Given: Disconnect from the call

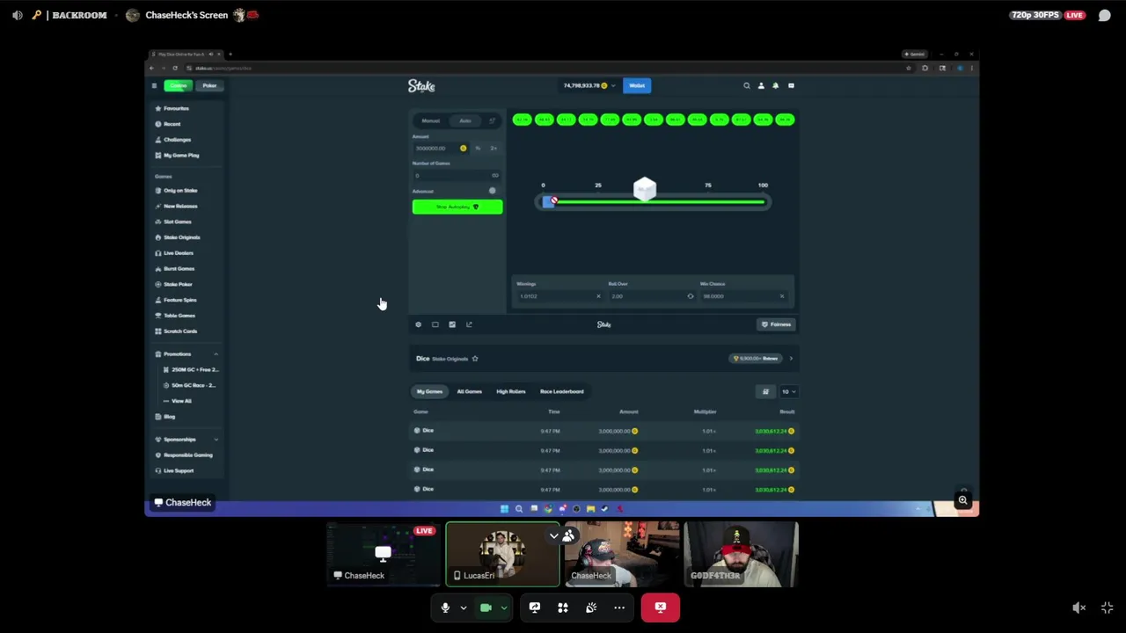Looking at the screenshot, I should coord(661,608).
